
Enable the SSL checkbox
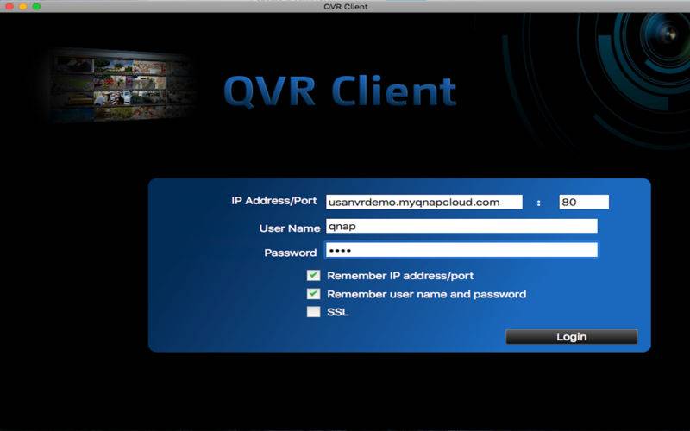click(x=313, y=312)
